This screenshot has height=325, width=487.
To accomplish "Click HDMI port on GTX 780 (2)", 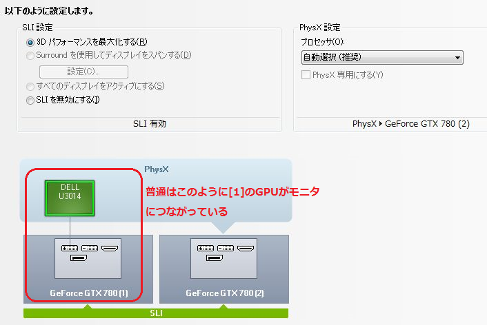I will point(246,248).
